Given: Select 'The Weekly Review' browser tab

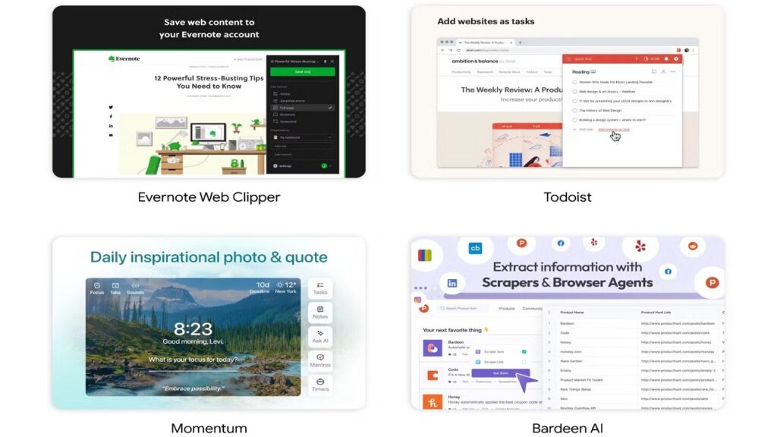Looking at the screenshot, I should [x=485, y=42].
